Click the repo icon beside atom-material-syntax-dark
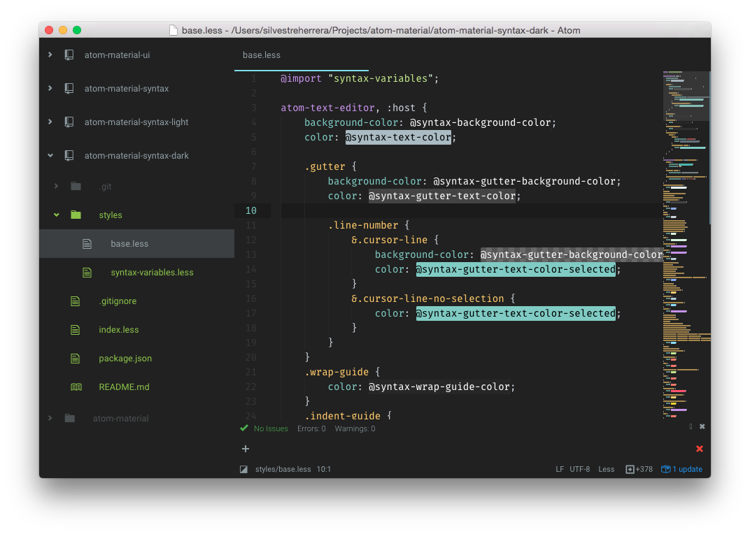 [x=69, y=155]
